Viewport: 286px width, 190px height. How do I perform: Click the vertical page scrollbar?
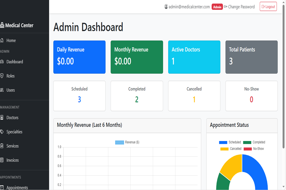click(284, 83)
